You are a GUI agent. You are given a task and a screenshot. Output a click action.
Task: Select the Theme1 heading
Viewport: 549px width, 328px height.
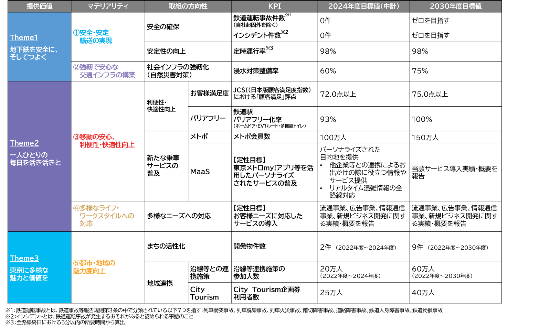[x=24, y=37]
